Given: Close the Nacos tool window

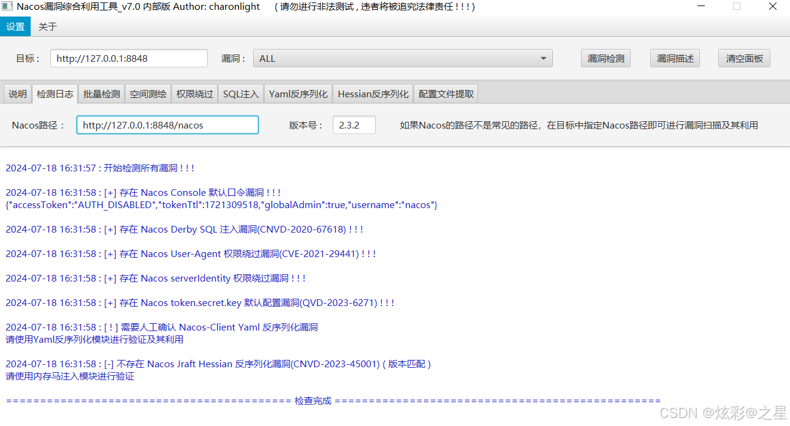Looking at the screenshot, I should click(773, 7).
